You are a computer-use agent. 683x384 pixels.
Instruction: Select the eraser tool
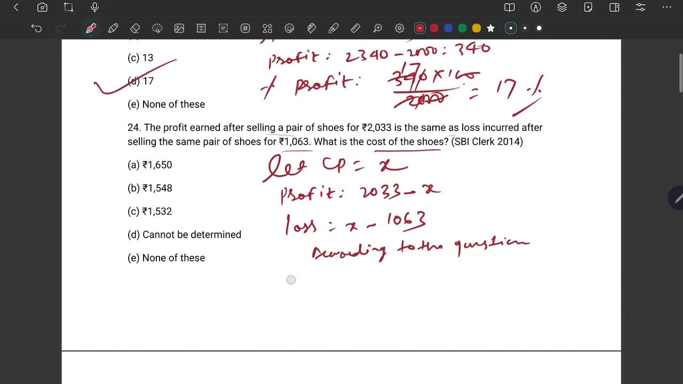(x=135, y=28)
